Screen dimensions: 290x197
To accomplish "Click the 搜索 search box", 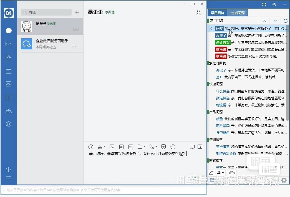I will click(x=46, y=12).
